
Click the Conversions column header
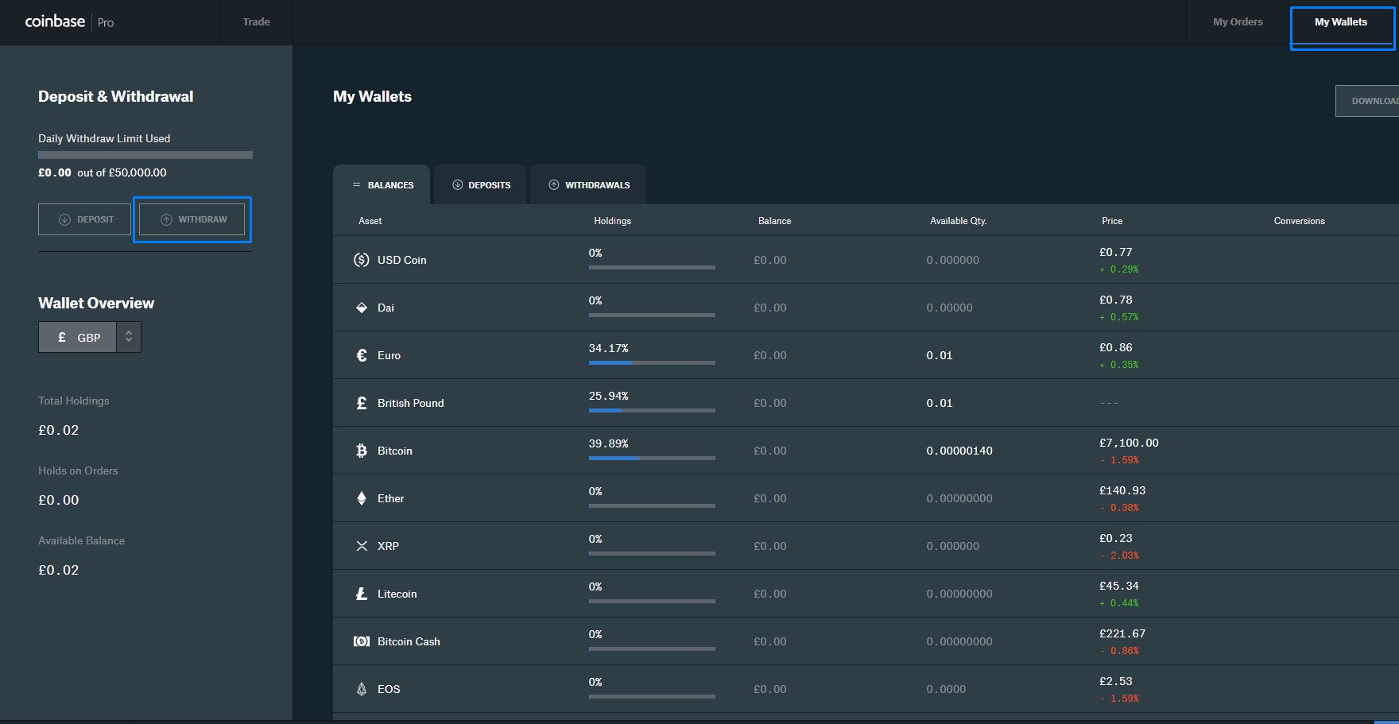(1299, 221)
